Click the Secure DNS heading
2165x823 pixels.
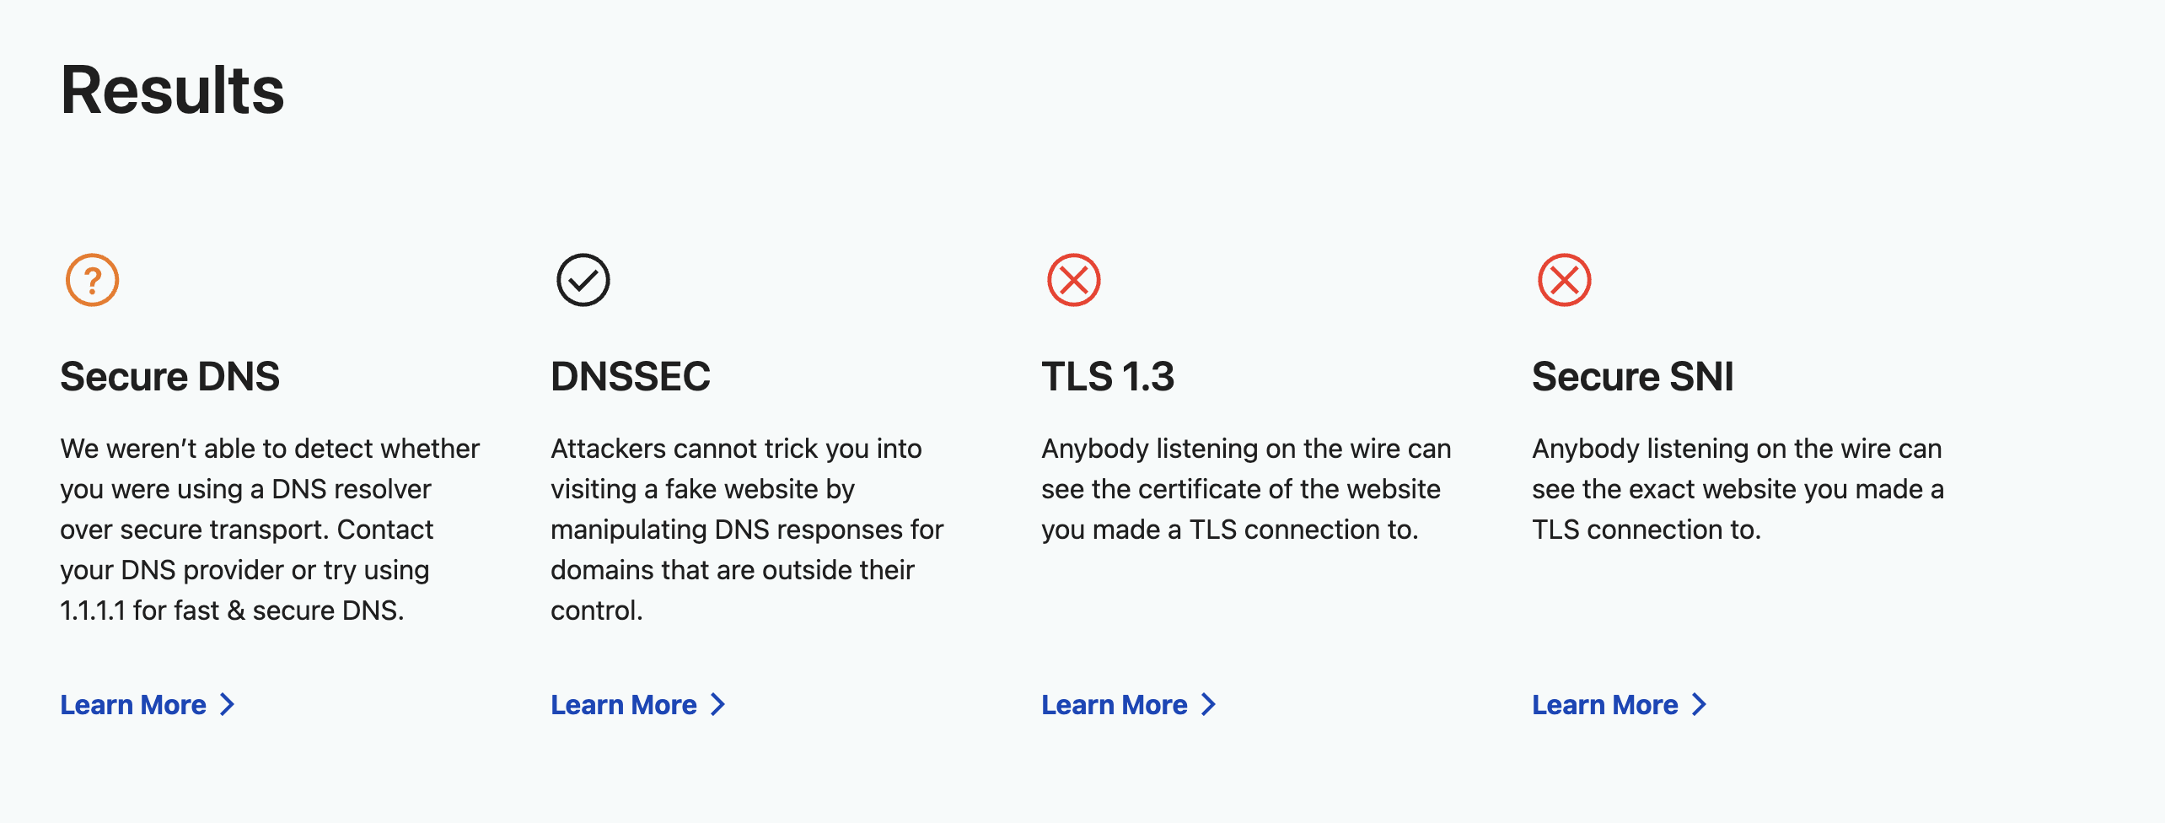[x=169, y=376]
